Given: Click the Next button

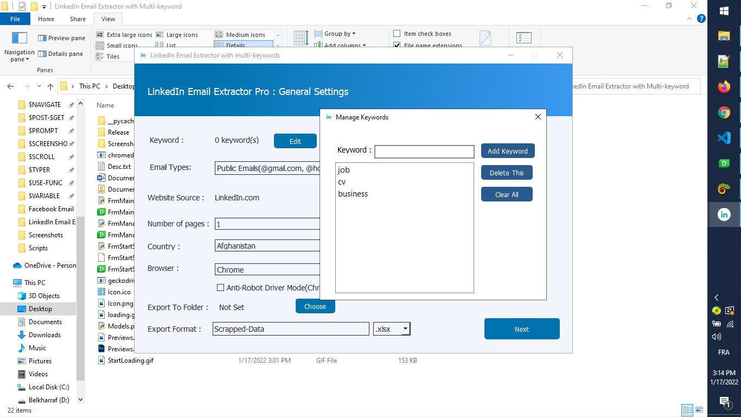Looking at the screenshot, I should click(x=522, y=329).
